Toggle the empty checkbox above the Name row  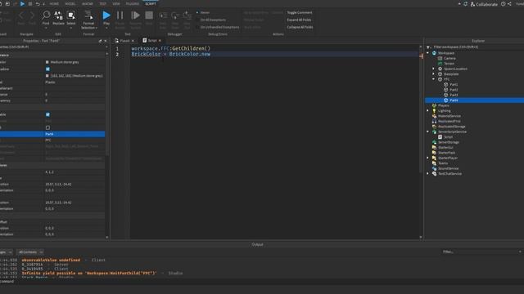coord(47,127)
